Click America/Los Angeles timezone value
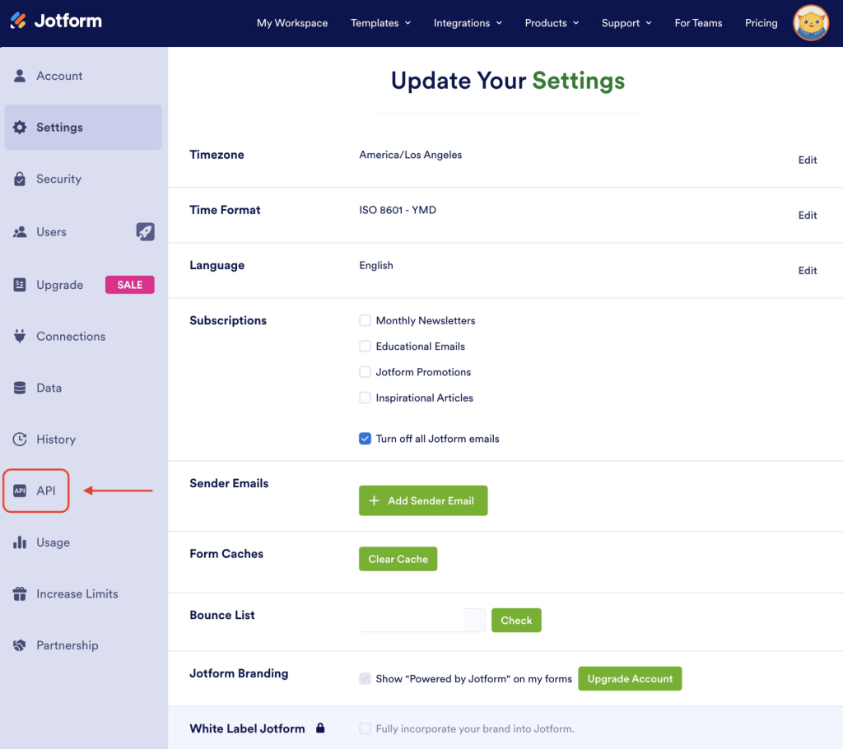Screen dimensions: 843x749 (x=410, y=155)
